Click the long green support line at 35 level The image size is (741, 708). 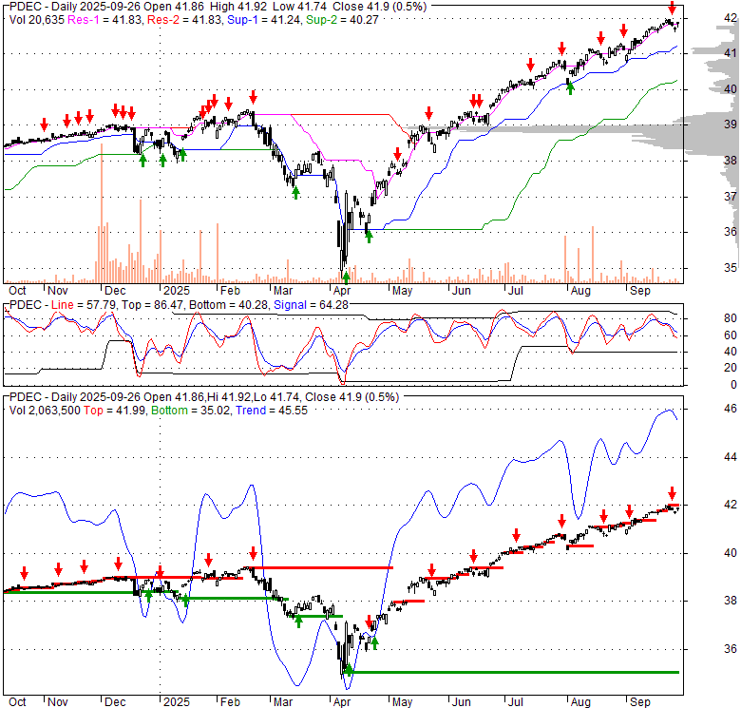pos(514,672)
